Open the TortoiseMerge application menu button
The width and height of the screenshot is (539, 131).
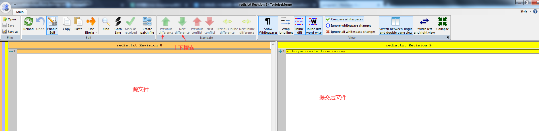pos(6,7)
